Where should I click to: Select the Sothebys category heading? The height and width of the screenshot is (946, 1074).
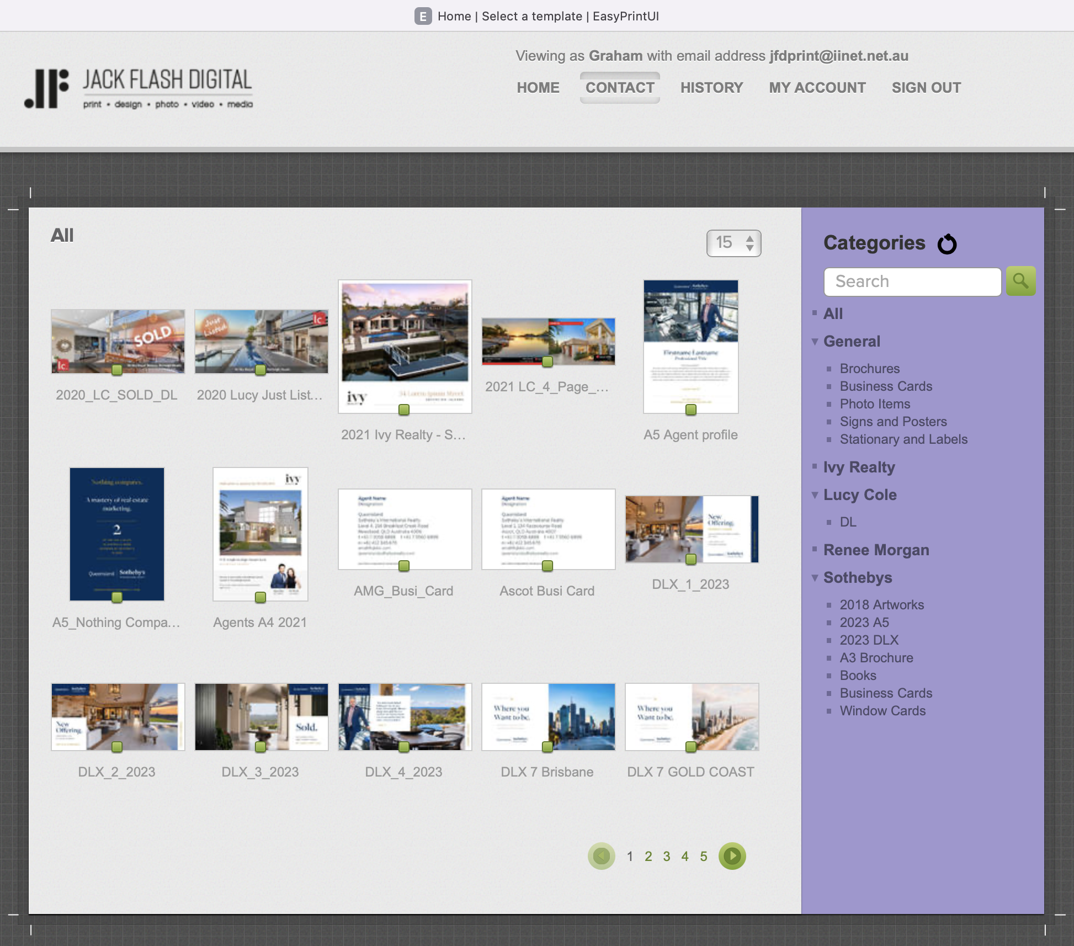[x=858, y=578]
